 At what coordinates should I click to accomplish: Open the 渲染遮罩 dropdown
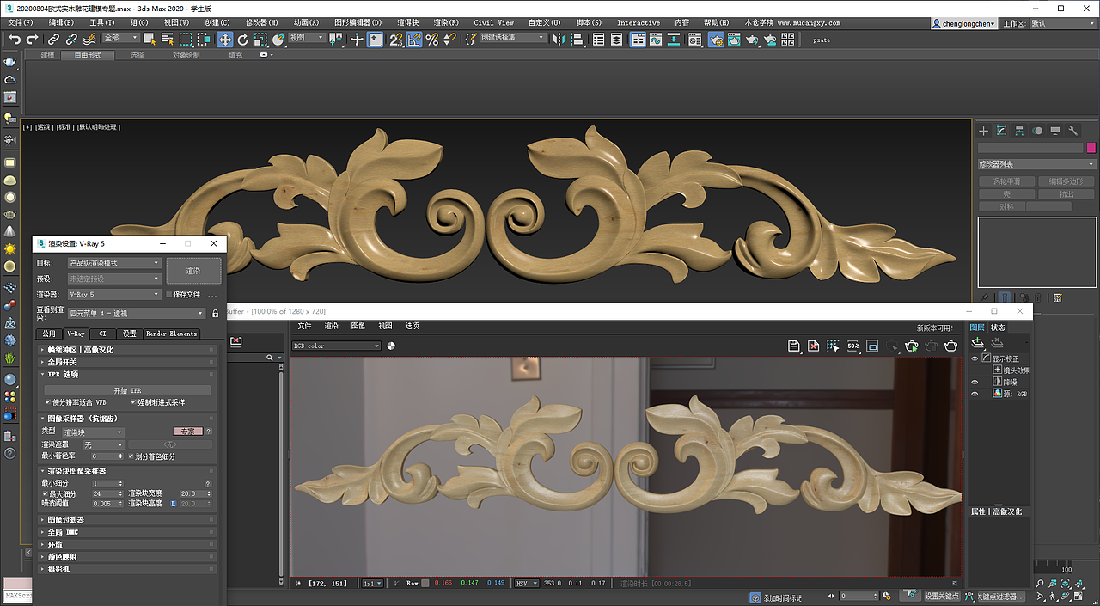tap(103, 444)
